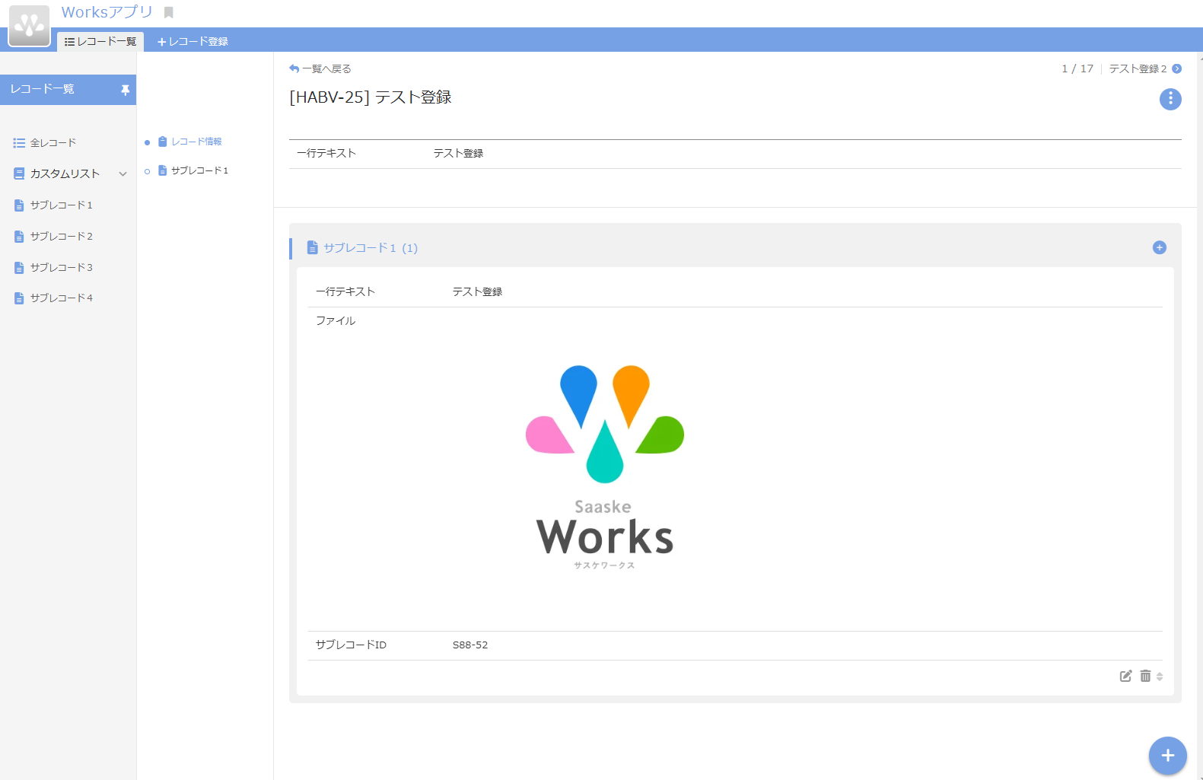Click the pin icon in the レコード一覧 sidebar header
The height and width of the screenshot is (780, 1203).
coord(126,90)
